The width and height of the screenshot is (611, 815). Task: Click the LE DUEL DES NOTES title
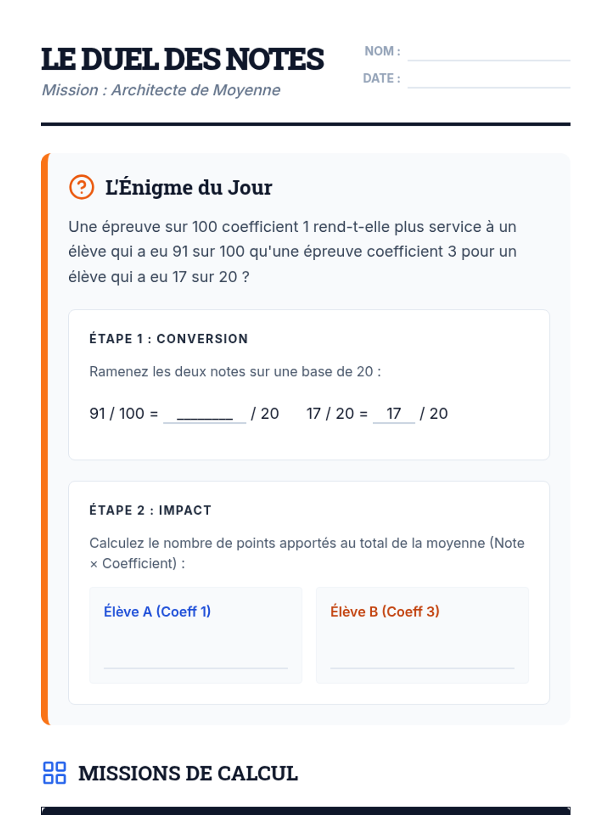(182, 59)
